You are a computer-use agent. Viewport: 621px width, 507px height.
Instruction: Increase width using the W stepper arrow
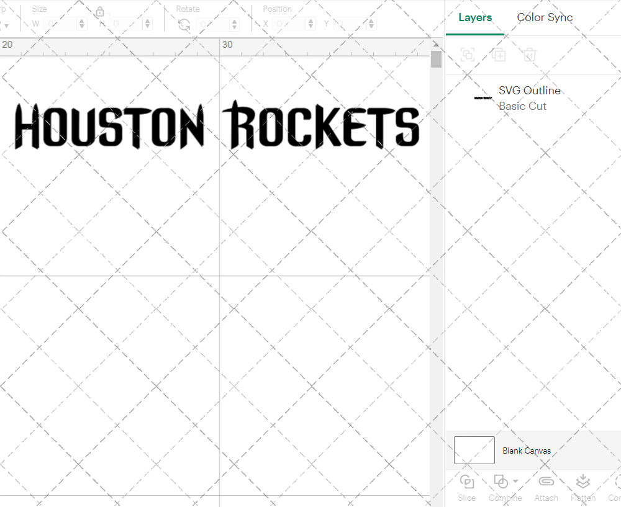pos(81,20)
